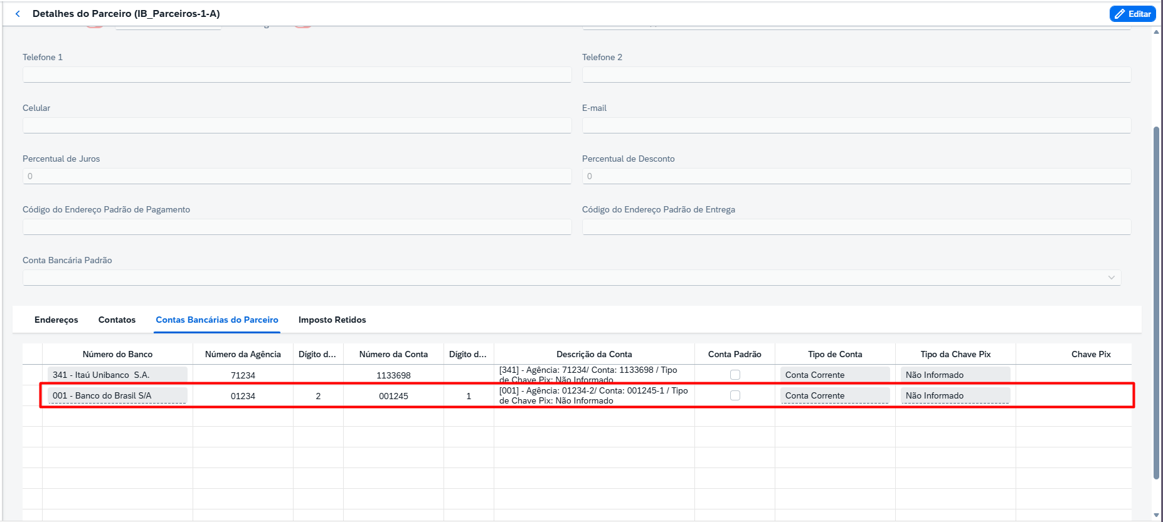Screen dimensions: 1163x522
Task: Go back using the header arrow
Action: tap(18, 14)
